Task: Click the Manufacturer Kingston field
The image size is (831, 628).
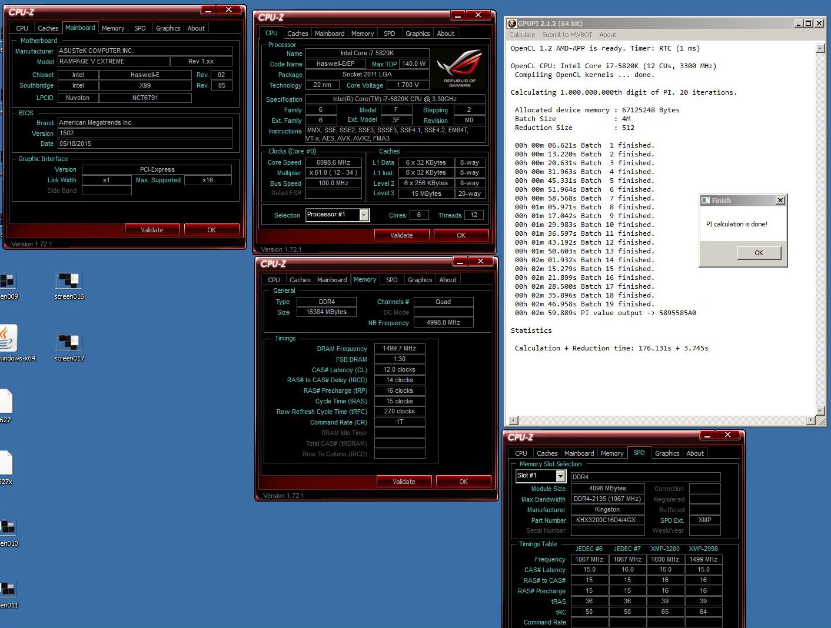Action: pyautogui.click(x=607, y=509)
